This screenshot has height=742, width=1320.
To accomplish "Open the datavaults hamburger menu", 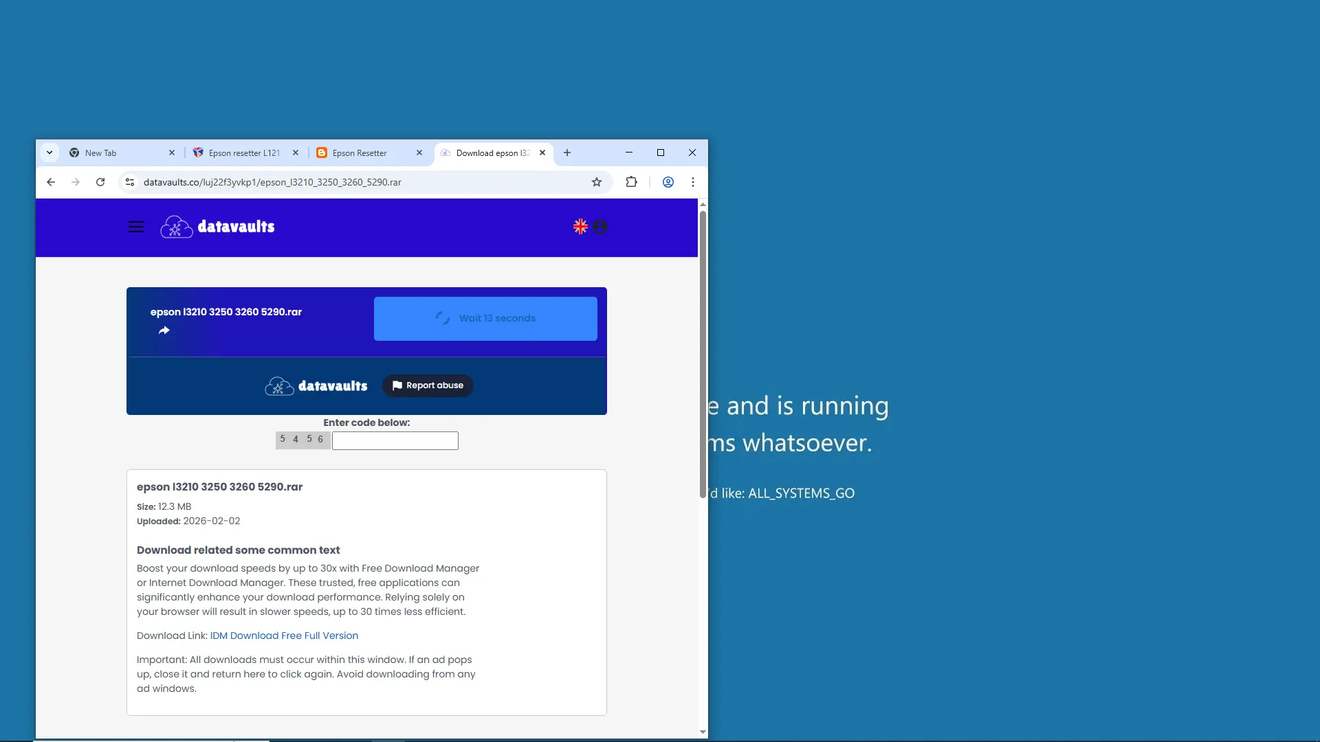I will (136, 227).
